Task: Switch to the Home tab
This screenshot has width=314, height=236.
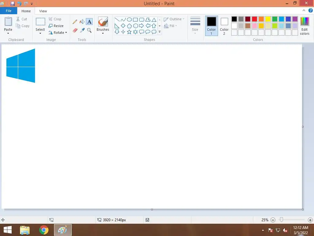Action: (26, 11)
